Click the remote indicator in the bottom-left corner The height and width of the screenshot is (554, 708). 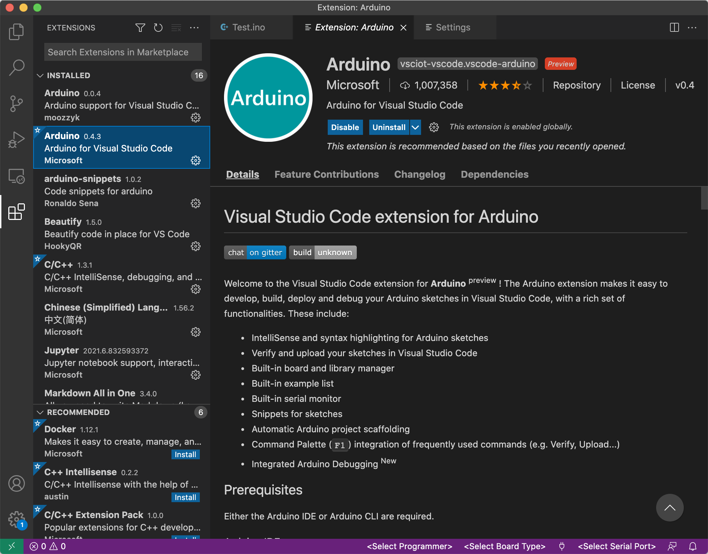tap(12, 546)
